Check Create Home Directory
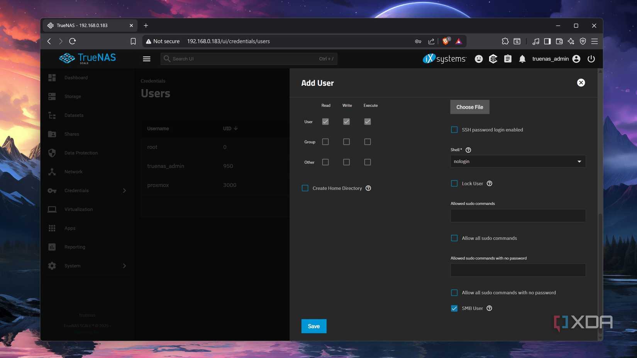This screenshot has width=637, height=358. coord(305,188)
